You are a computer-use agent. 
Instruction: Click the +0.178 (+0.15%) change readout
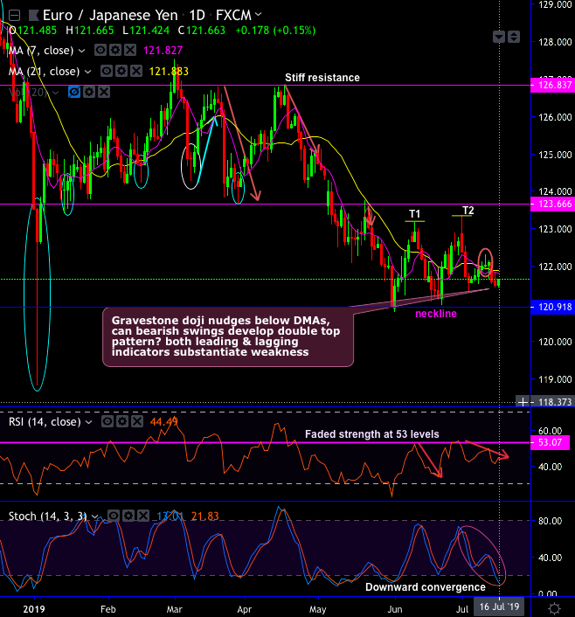pyautogui.click(x=275, y=31)
